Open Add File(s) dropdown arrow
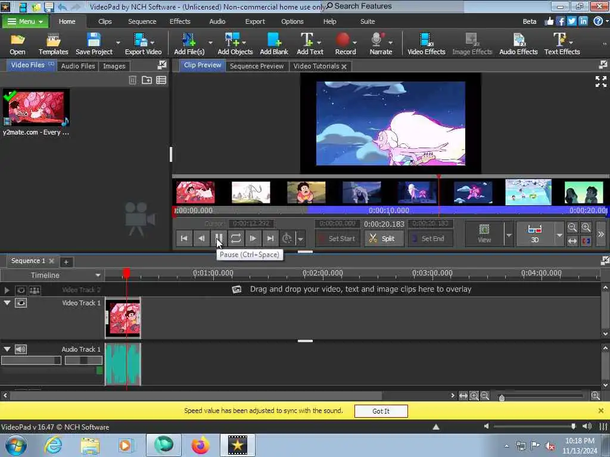 click(x=210, y=42)
